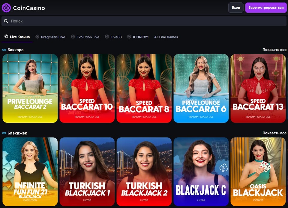Viewport: 288px width, 208px height.
Task: Click the Evolution Live provider icon
Action: click(72, 37)
